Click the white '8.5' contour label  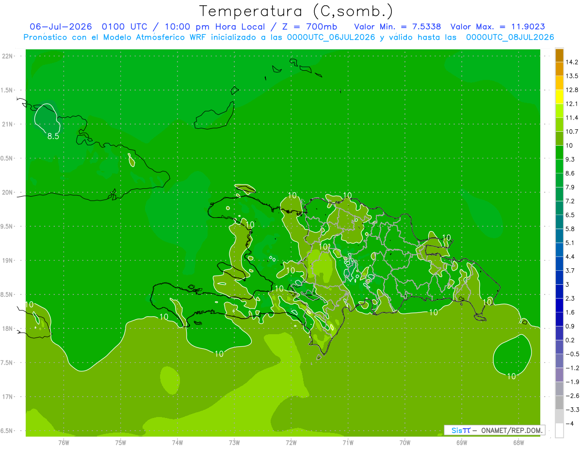53,137
